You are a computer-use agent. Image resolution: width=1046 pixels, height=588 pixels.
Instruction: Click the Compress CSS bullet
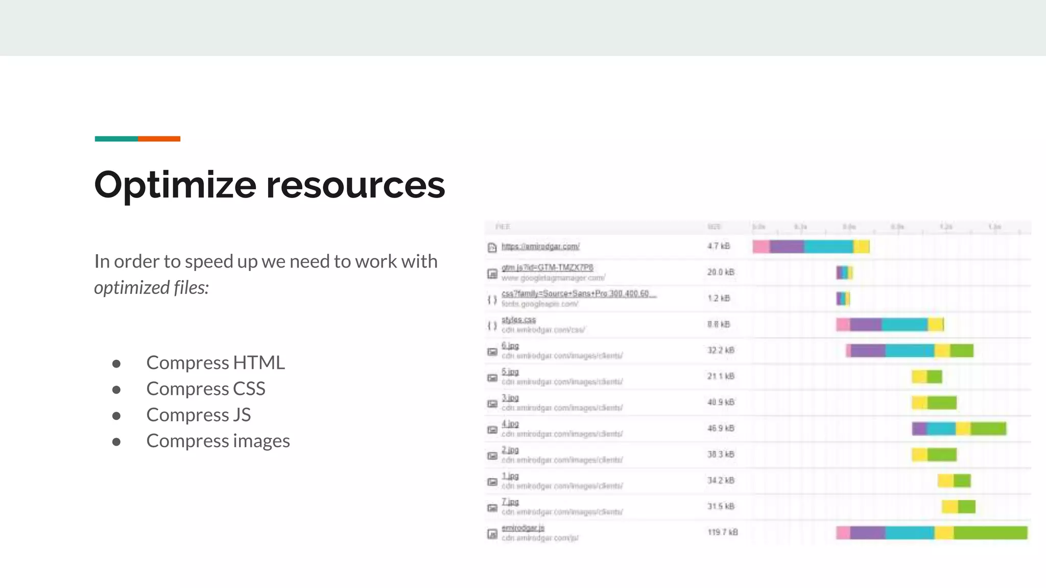point(206,388)
